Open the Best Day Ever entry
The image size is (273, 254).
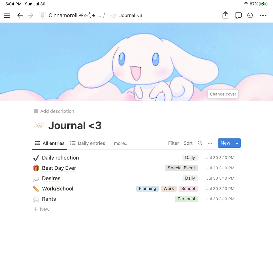coord(59,168)
